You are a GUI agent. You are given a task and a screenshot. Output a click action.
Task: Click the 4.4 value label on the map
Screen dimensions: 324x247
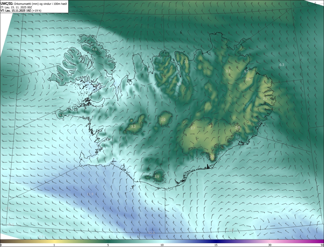tap(61, 115)
